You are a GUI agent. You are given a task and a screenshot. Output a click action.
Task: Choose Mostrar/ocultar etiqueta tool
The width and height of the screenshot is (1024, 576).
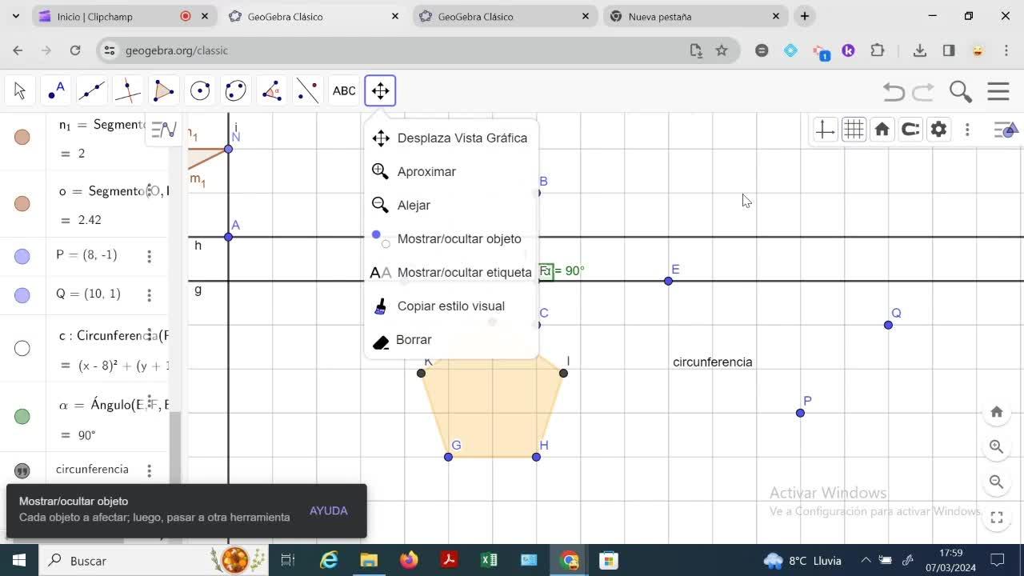[x=451, y=272]
